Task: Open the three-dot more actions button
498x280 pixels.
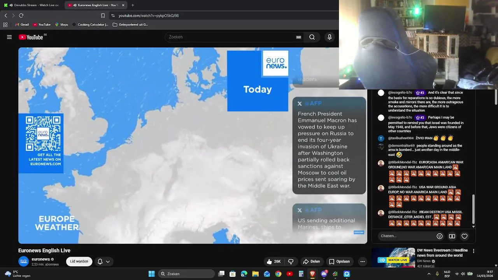Action: pyautogui.click(x=363, y=262)
